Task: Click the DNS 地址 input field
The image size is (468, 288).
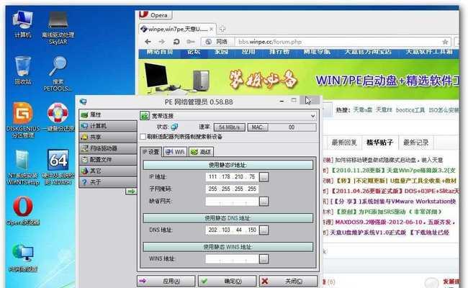Action: (x=232, y=230)
